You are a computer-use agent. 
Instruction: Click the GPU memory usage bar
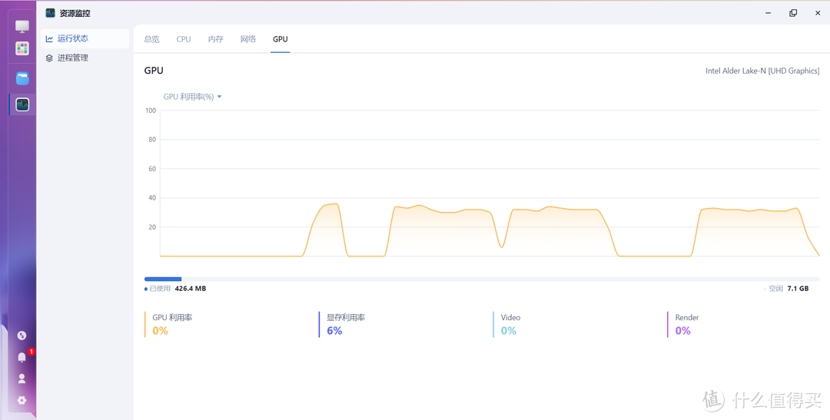[482, 279]
